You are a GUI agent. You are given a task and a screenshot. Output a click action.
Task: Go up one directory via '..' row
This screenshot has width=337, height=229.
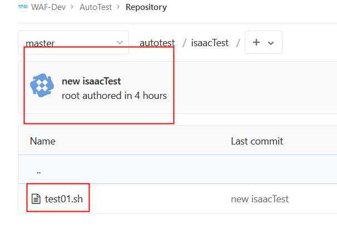click(39, 171)
